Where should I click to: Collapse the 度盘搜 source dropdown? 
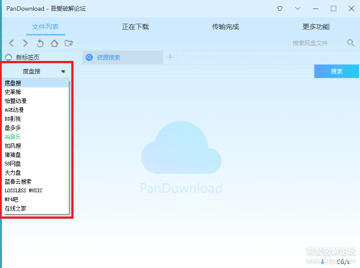[63, 71]
